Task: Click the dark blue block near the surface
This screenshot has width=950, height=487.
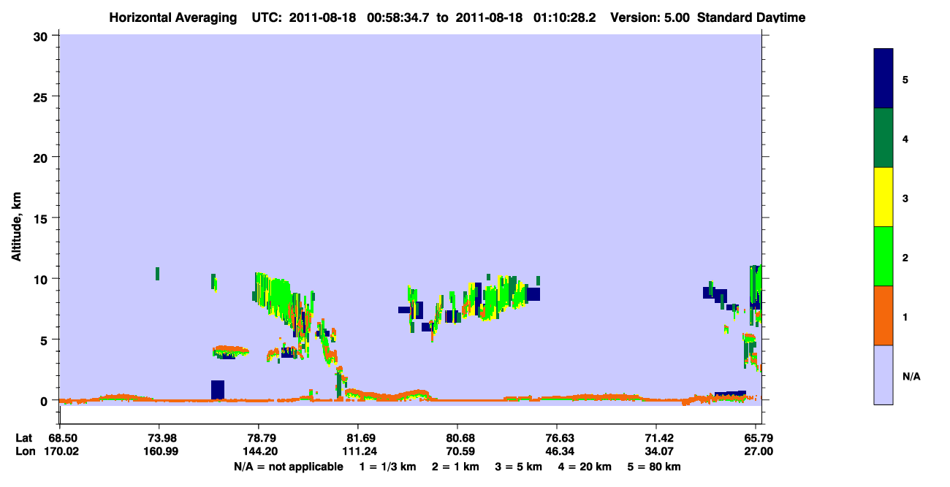Action: [x=218, y=390]
